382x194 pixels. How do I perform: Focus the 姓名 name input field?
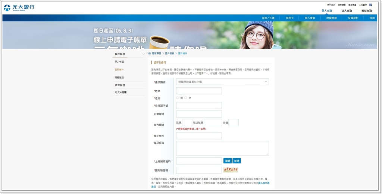199,91
